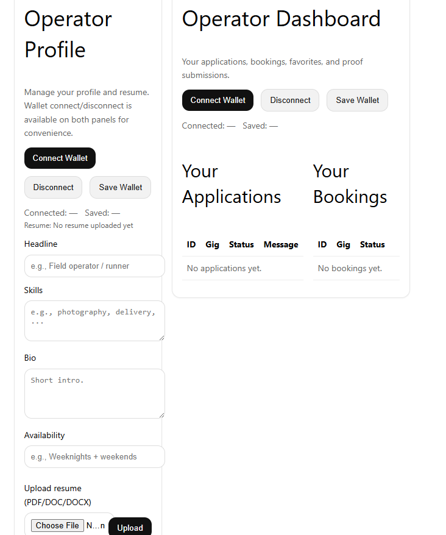Click the ID header in Applications table
Image resolution: width=446 pixels, height=535 pixels.
(x=191, y=244)
